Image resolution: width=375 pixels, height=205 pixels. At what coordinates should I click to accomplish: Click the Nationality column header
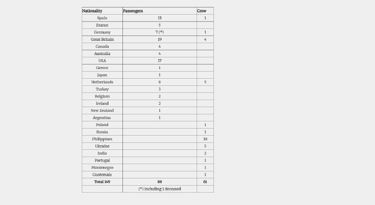pyautogui.click(x=92, y=11)
